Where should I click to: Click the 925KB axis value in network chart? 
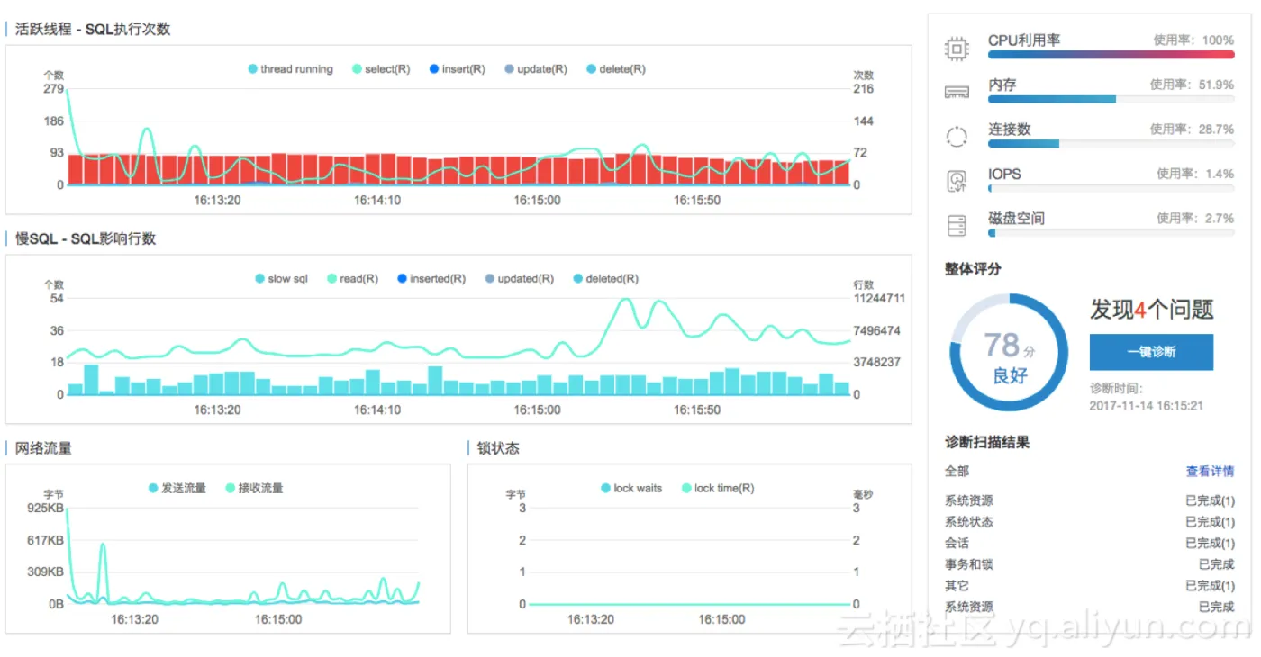tap(45, 508)
